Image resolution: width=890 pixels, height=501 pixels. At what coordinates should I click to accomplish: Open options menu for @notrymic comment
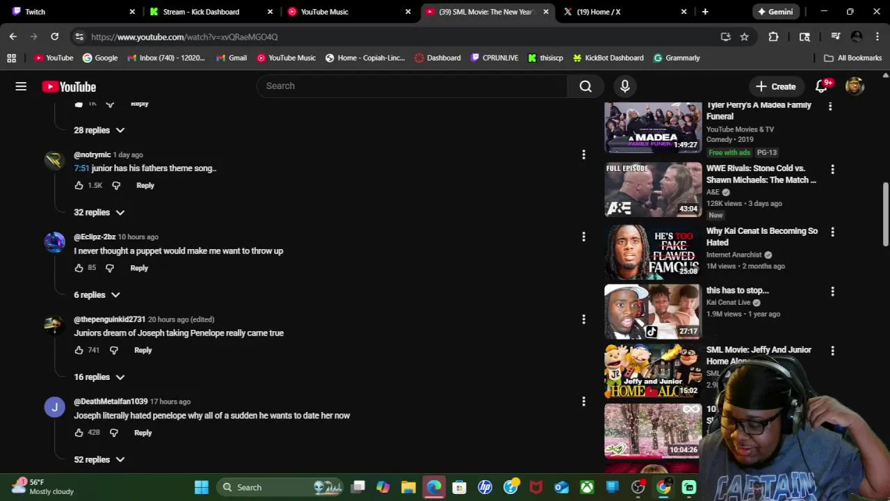click(x=583, y=154)
